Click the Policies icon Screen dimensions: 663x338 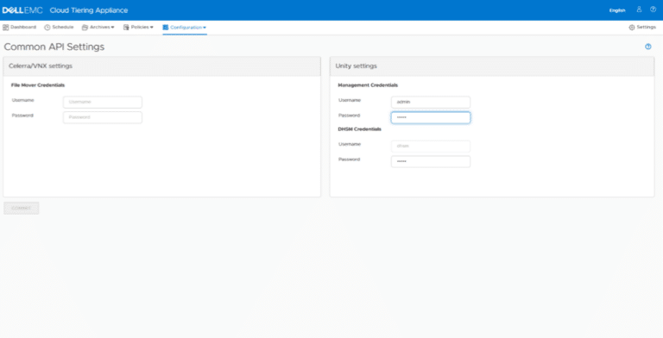point(126,27)
